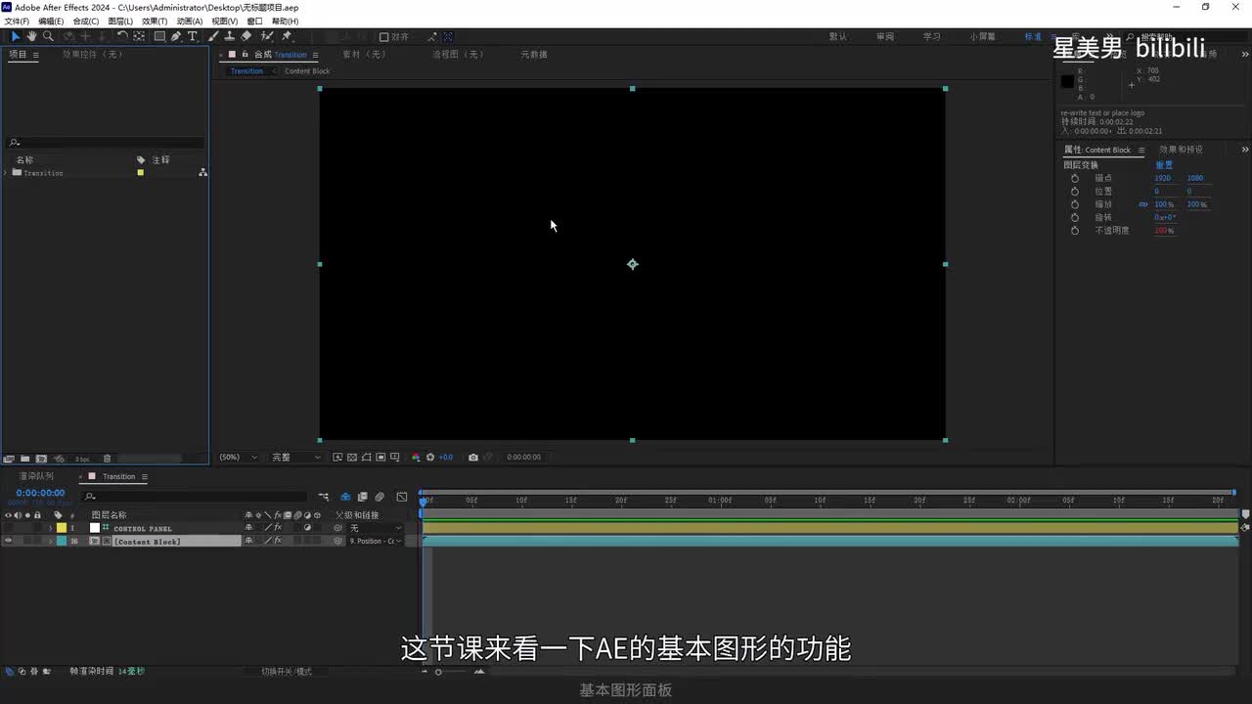Open the 编辑(E) menu
The height and width of the screenshot is (704, 1252).
point(51,21)
